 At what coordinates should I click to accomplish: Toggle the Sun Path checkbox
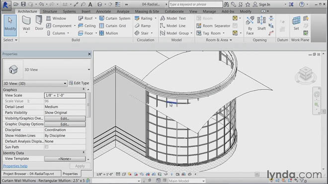[47, 147]
